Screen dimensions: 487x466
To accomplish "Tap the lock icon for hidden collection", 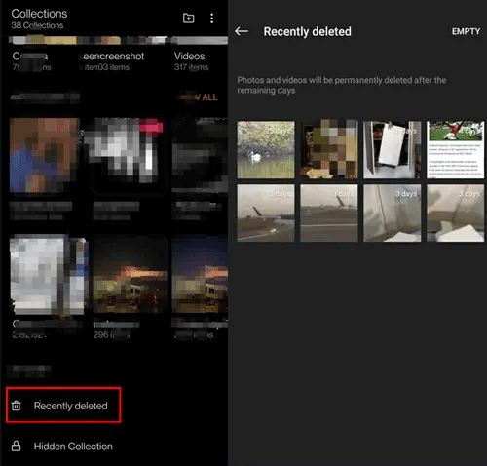I will tap(16, 446).
